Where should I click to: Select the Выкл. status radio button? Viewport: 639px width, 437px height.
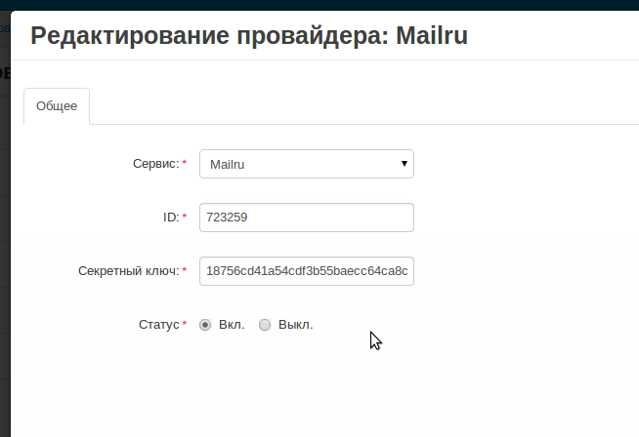[265, 325]
